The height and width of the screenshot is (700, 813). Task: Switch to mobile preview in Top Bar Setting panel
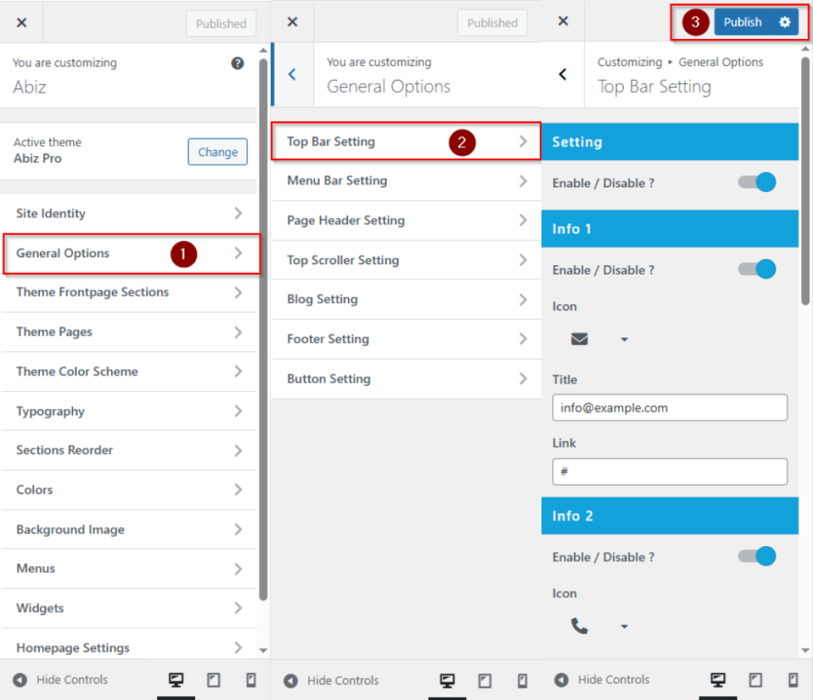click(792, 680)
